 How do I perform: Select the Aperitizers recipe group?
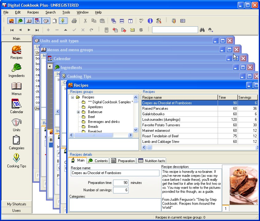(95, 107)
